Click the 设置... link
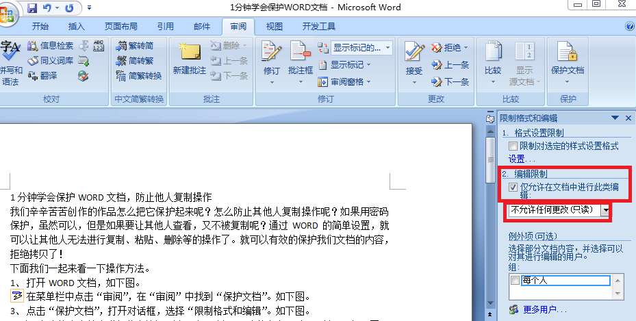 coord(522,159)
